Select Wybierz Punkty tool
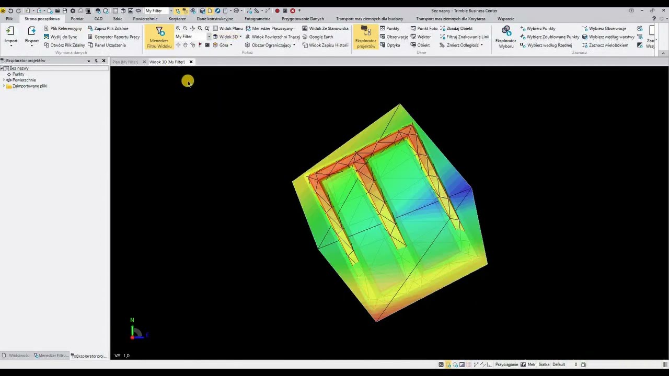The height and width of the screenshot is (376, 669). 537,29
